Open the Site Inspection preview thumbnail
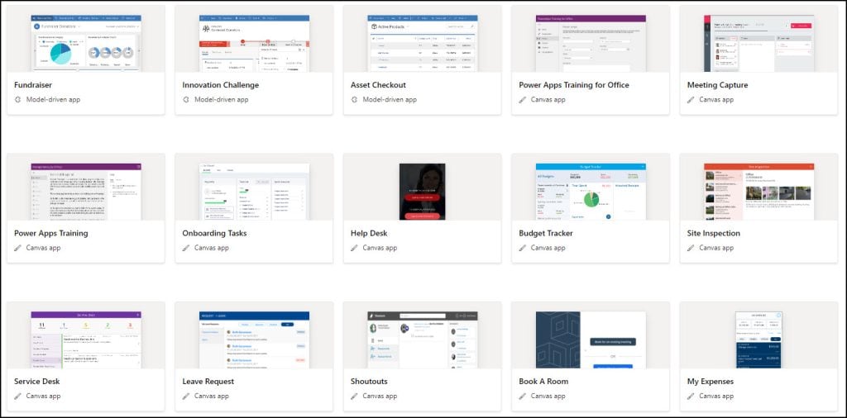The image size is (847, 418). click(x=759, y=192)
